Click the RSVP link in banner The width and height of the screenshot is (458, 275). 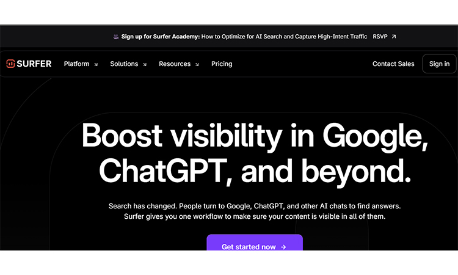(x=380, y=37)
